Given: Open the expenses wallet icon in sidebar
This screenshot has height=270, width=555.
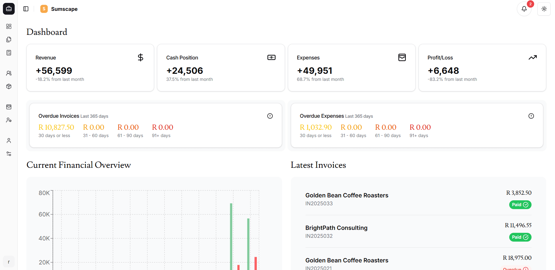Looking at the screenshot, I should pos(9,107).
